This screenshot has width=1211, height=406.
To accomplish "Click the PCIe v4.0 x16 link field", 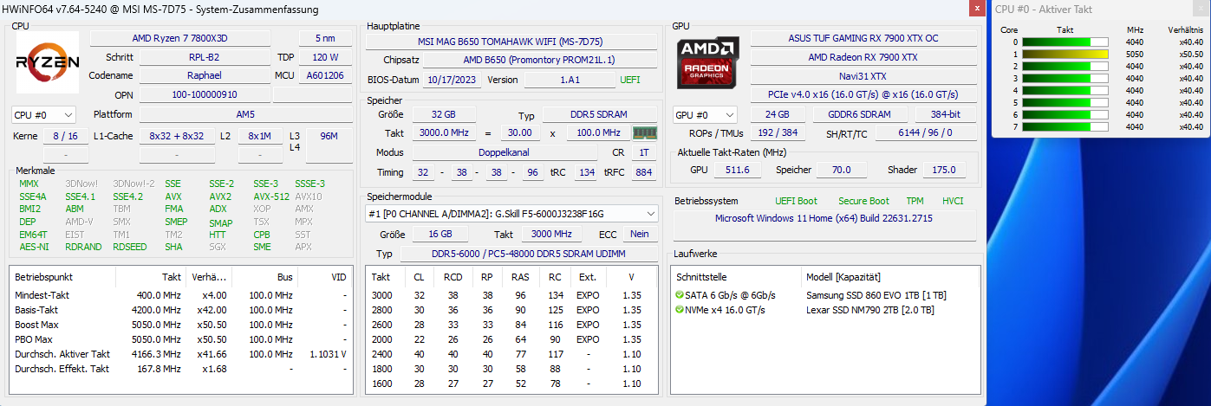I will point(863,93).
